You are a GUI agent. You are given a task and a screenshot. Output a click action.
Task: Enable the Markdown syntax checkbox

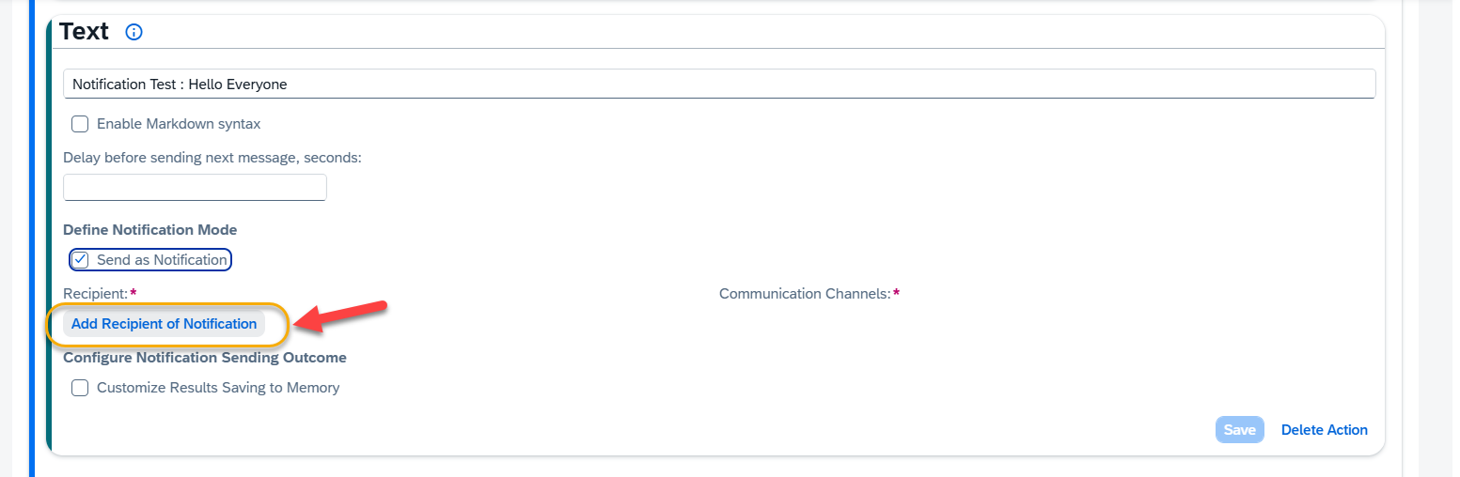[81, 124]
